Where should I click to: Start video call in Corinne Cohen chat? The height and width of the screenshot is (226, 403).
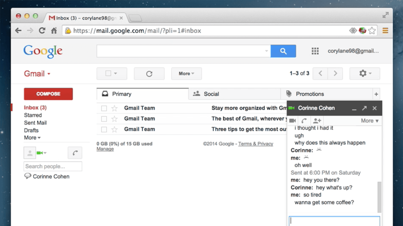coord(292,121)
